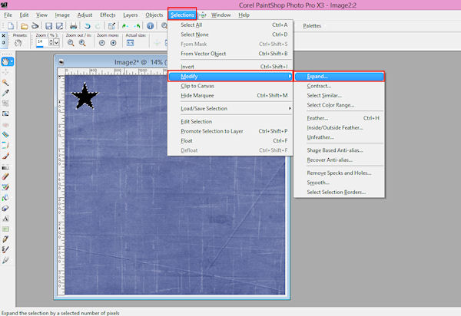
Task: Choose From Vector Object entry
Action: point(230,54)
